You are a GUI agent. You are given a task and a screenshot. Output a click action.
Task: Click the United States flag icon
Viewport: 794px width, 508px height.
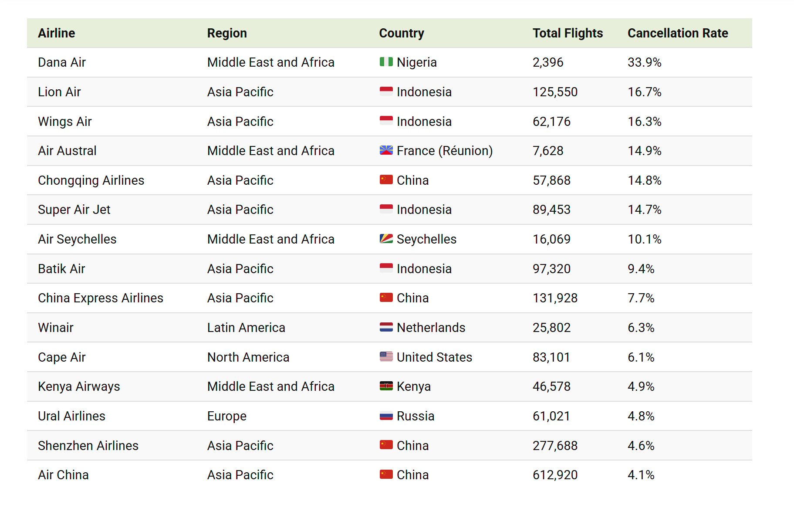(x=386, y=357)
